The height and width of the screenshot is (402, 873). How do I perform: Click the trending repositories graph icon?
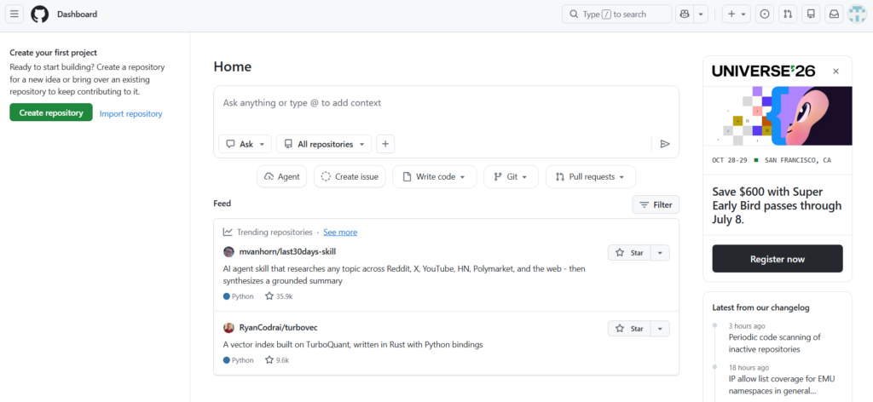tap(228, 232)
